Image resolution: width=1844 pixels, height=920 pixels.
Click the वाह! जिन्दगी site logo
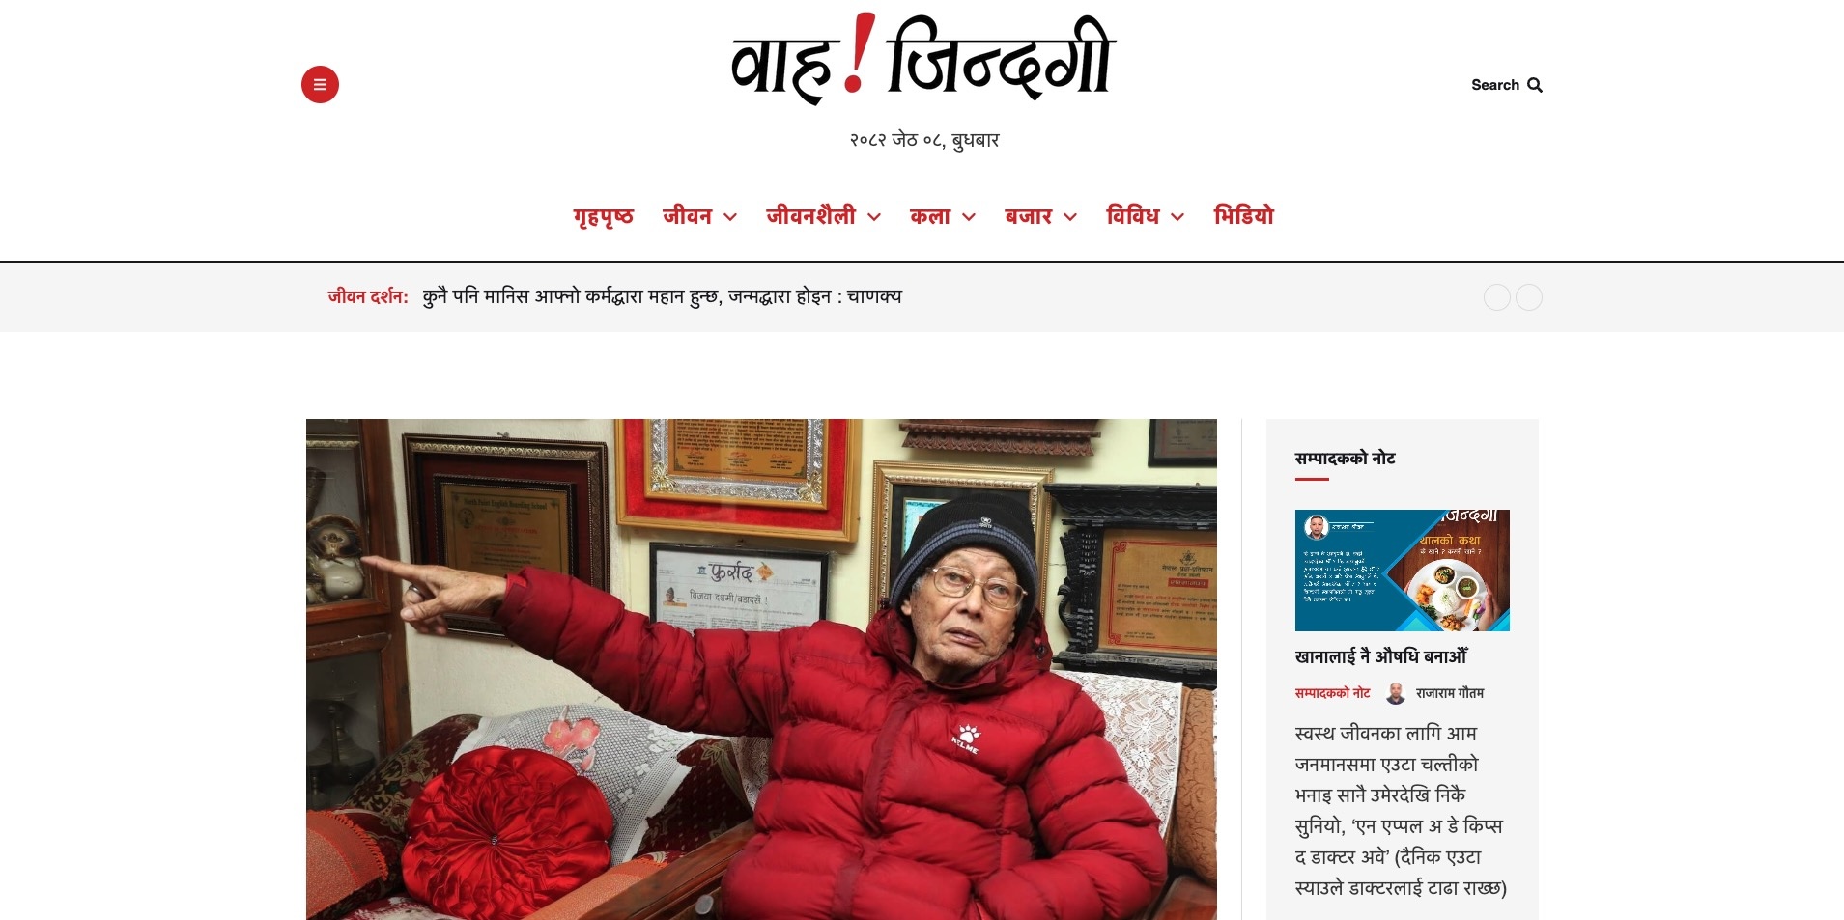coord(923,59)
